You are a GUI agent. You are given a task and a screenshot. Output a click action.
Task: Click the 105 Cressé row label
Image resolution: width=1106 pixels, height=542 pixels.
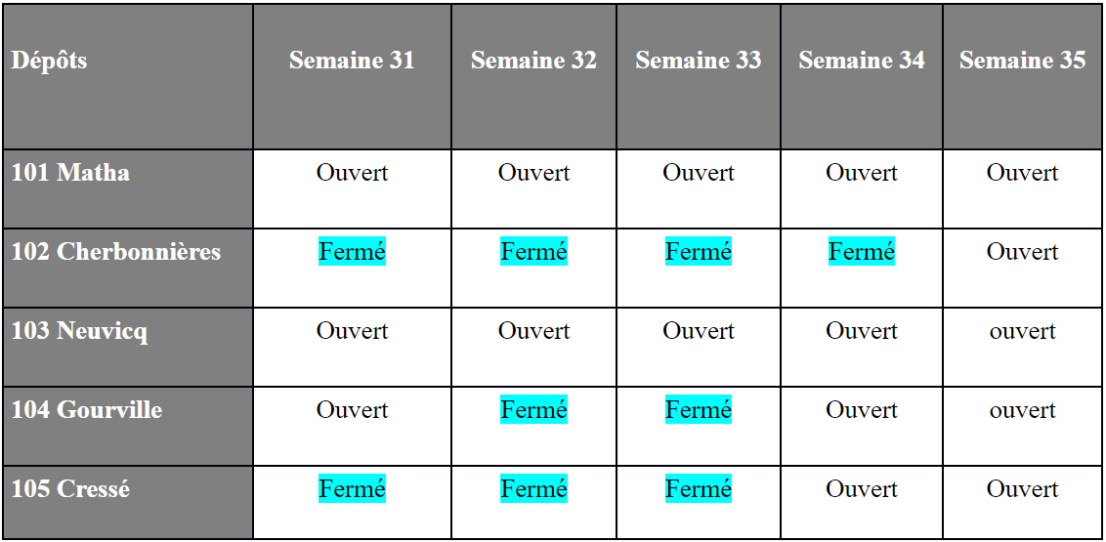70,489
